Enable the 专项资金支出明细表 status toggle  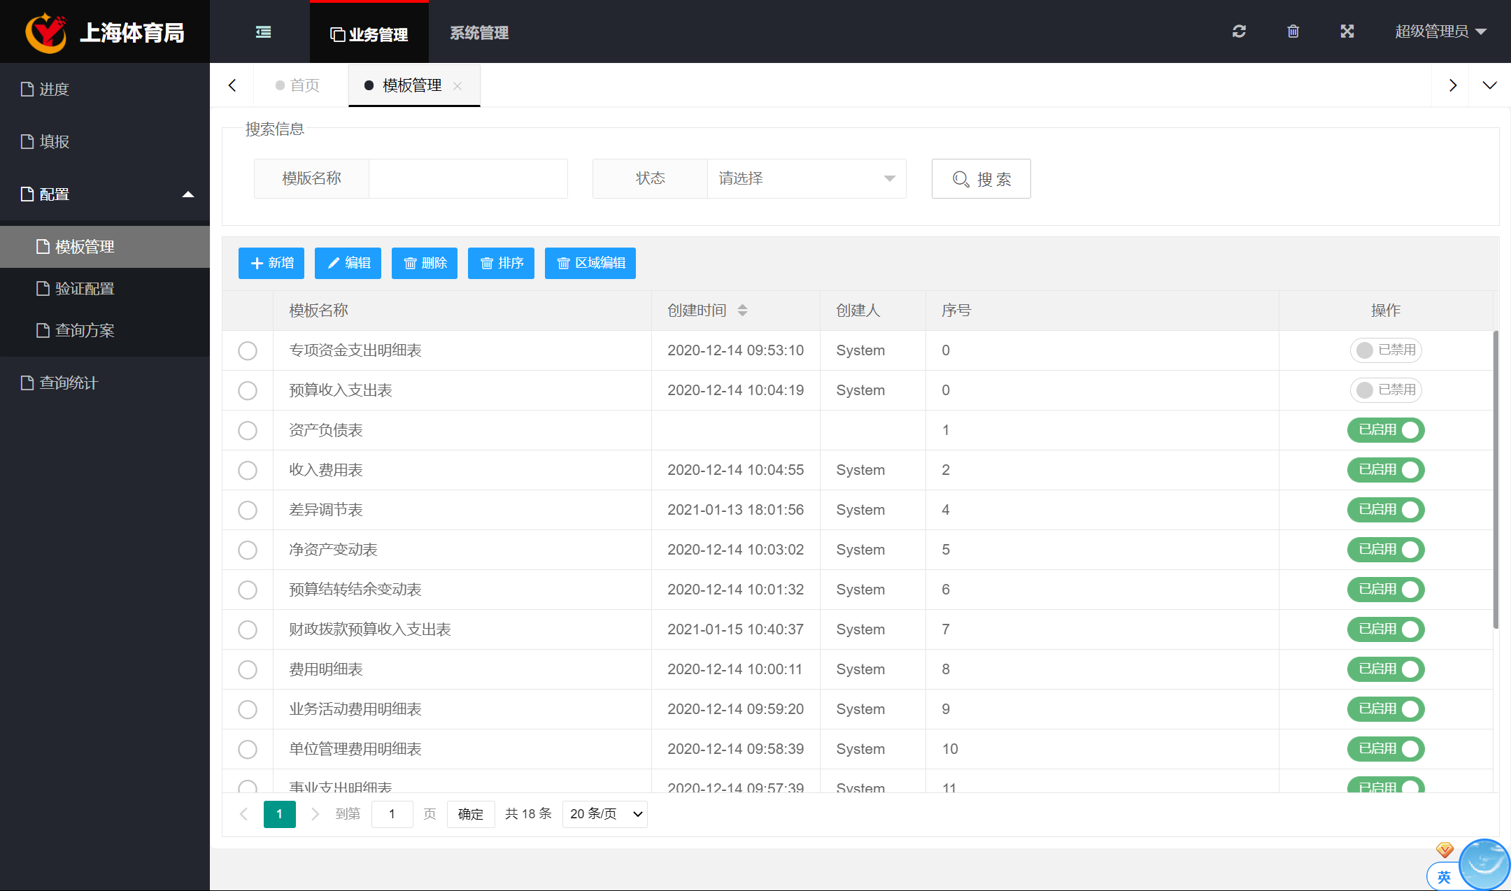1385,350
